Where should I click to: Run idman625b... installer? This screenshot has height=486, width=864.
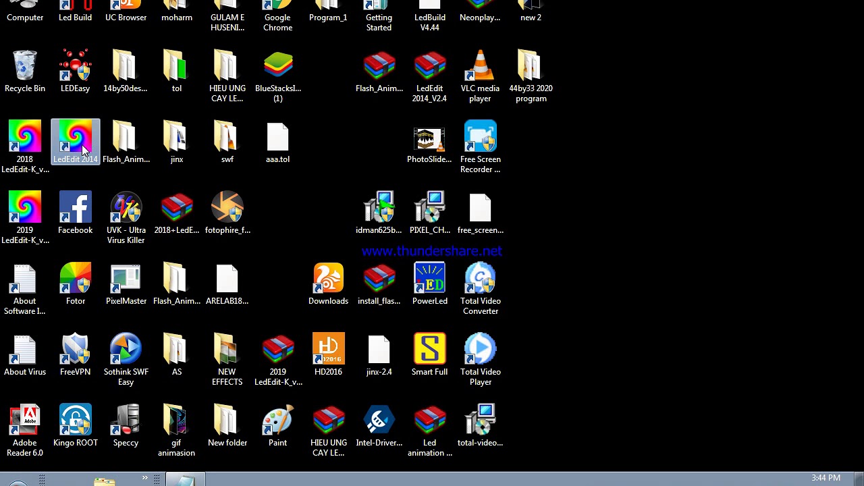click(379, 213)
